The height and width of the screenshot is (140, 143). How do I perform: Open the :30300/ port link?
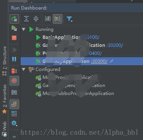(99, 61)
